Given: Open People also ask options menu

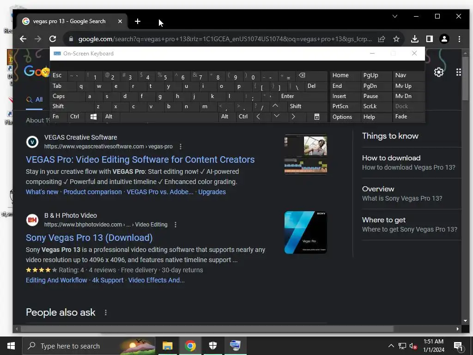Looking at the screenshot, I should pyautogui.click(x=106, y=312).
